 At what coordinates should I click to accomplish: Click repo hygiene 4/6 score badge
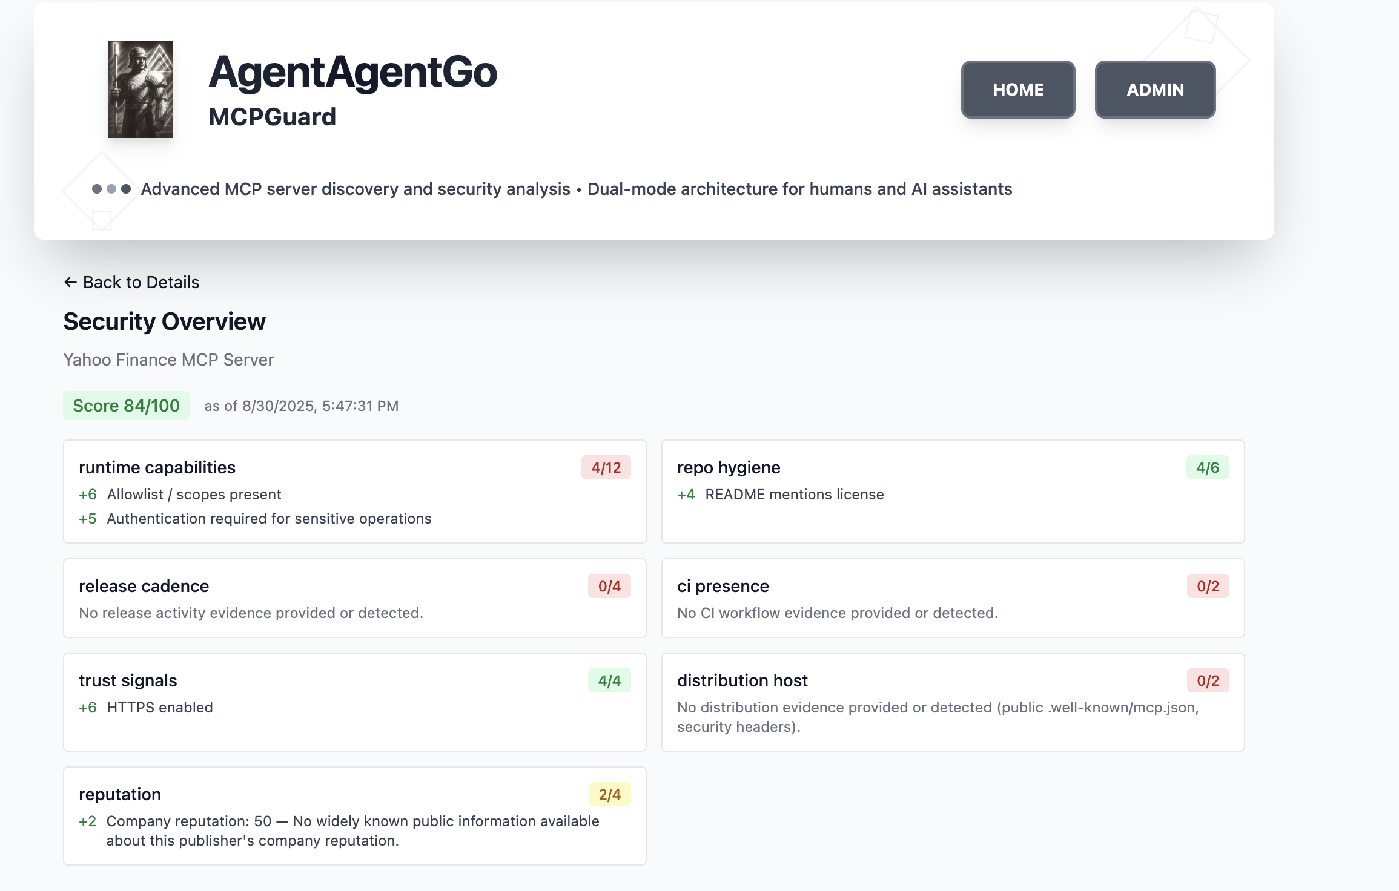[x=1207, y=467]
